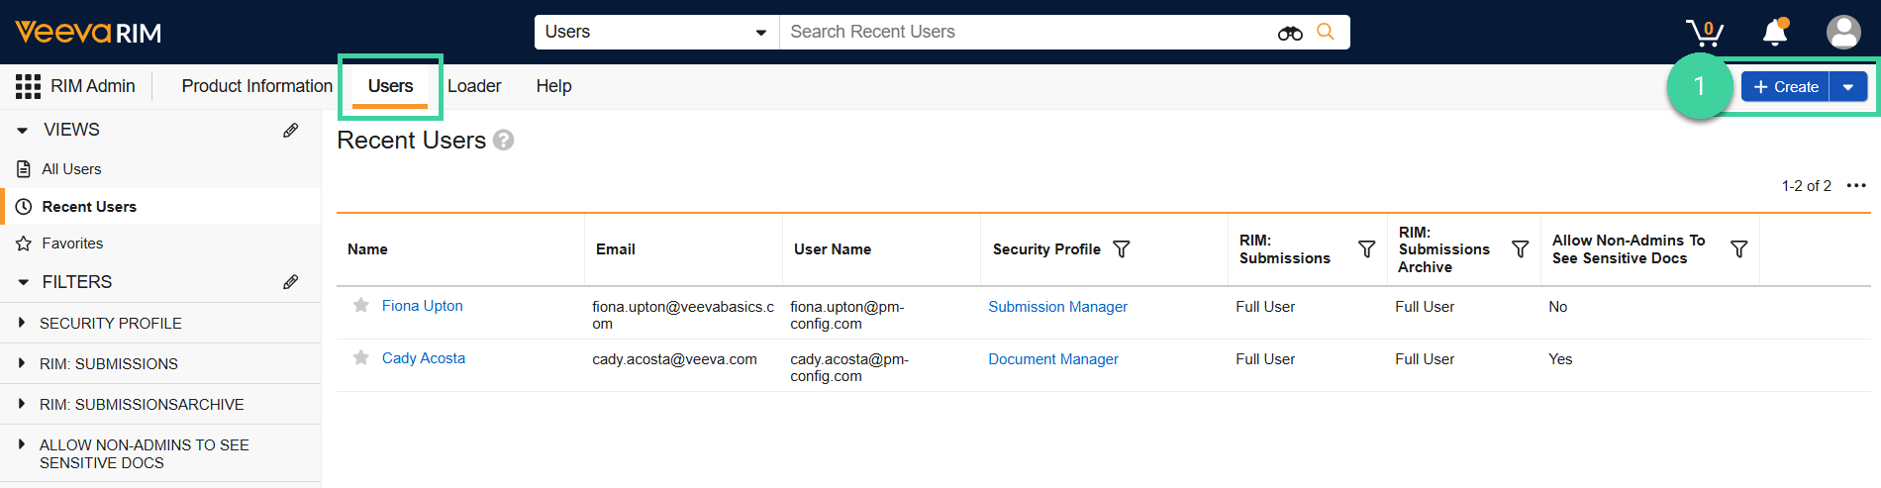1881x488 pixels.
Task: Open the app launcher grid icon
Action: tap(28, 86)
